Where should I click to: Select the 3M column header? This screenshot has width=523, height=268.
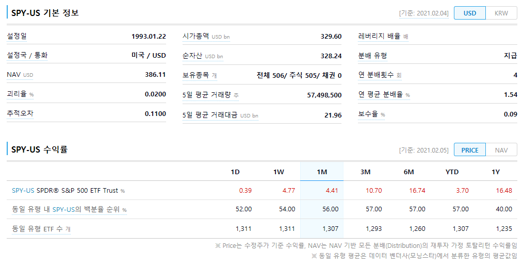point(365,172)
